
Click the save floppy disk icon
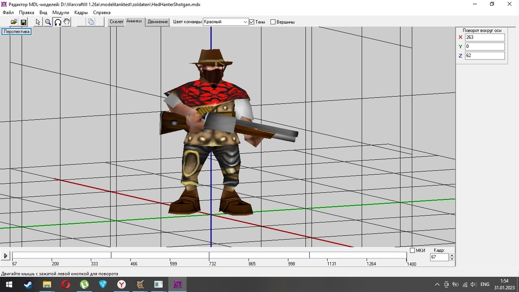24,22
